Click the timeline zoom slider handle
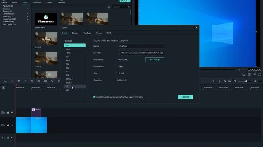Screen dimensions: 263x147 pos(246,81)
